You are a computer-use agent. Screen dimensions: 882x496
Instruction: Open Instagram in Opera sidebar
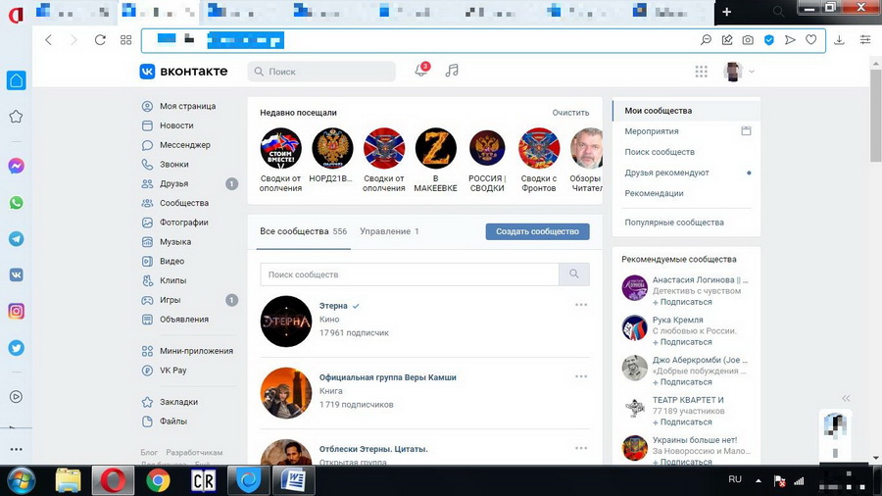coord(16,311)
